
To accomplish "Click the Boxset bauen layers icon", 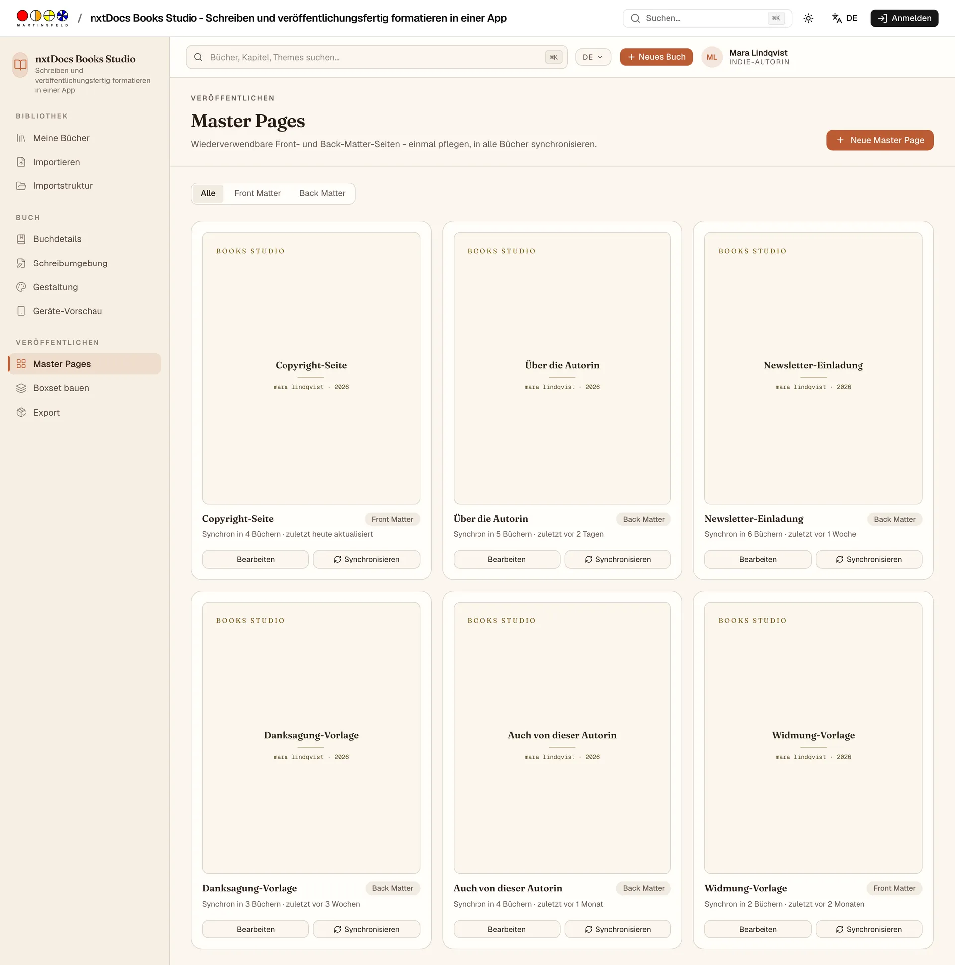I will pos(21,388).
